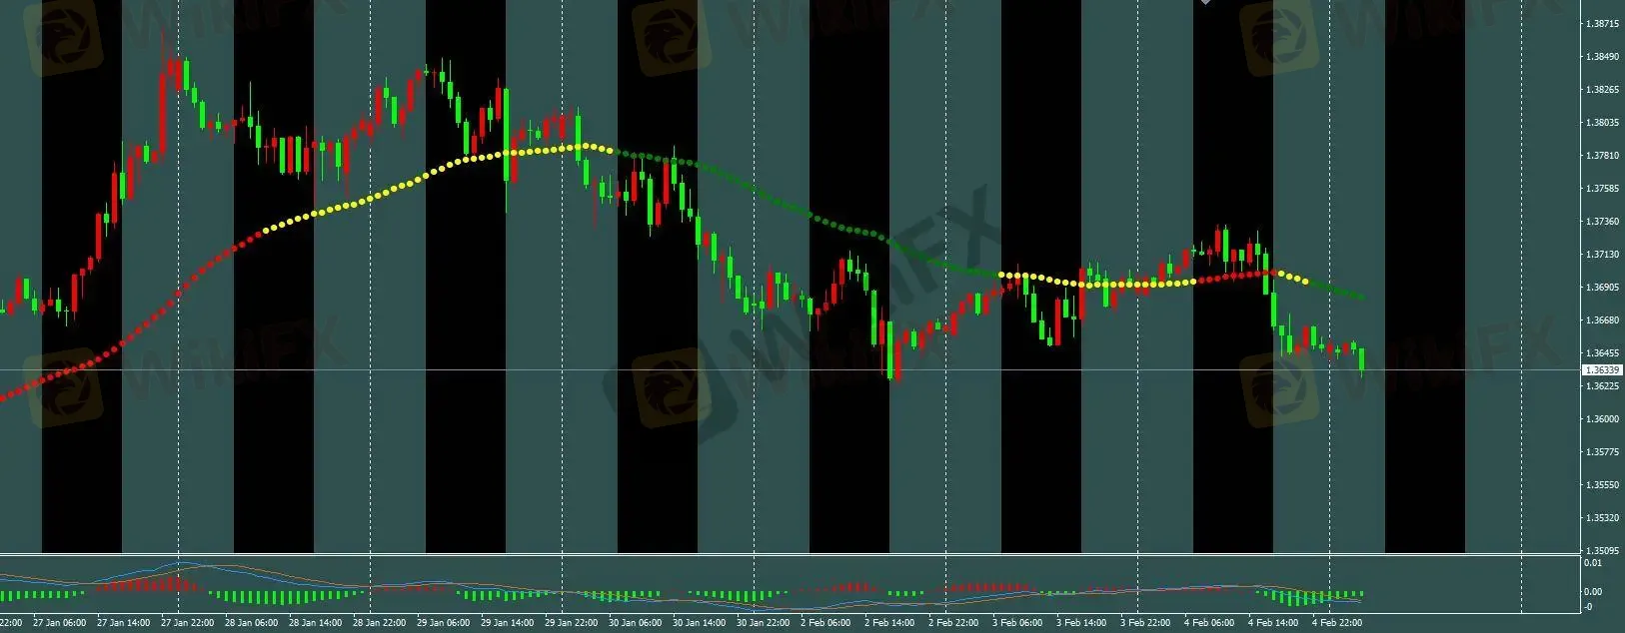Click the 29 Jan 22:00 time label
The width and height of the screenshot is (1625, 633).
point(572,623)
